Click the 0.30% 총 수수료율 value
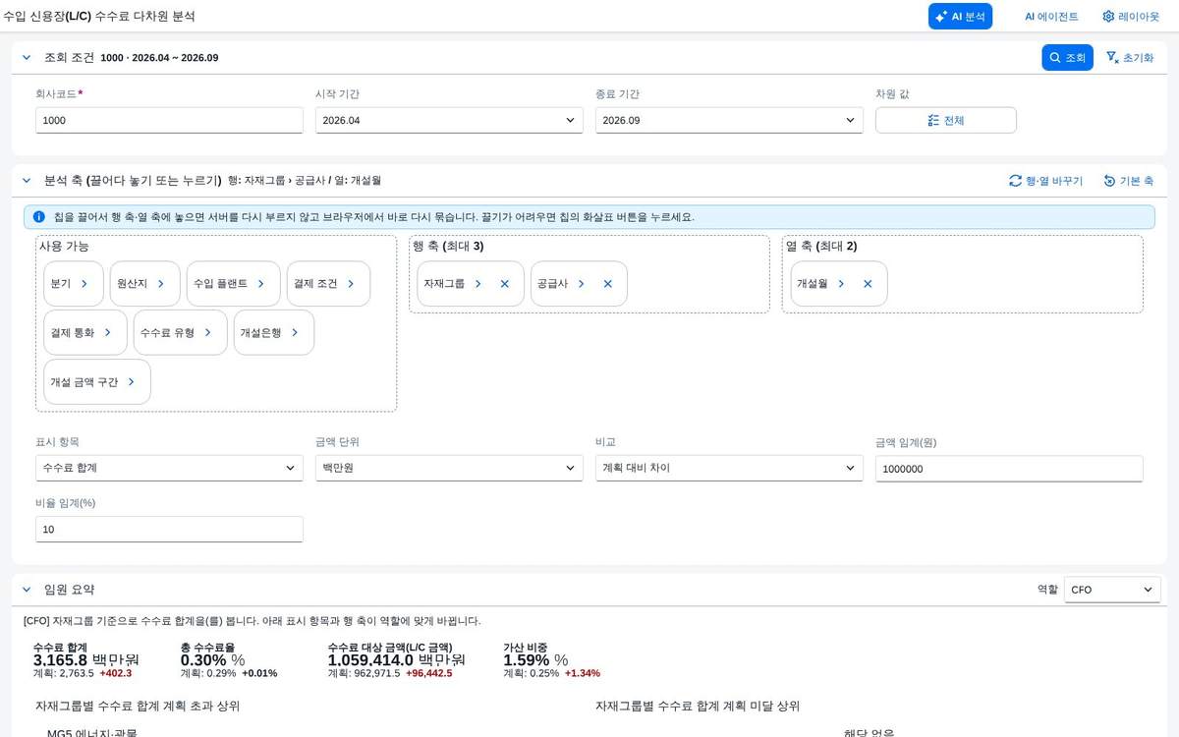Screen dimensions: 1179x737 (212, 659)
